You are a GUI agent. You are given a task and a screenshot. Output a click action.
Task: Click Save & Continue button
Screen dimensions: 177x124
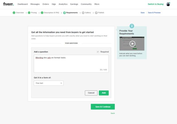(x=103, y=107)
